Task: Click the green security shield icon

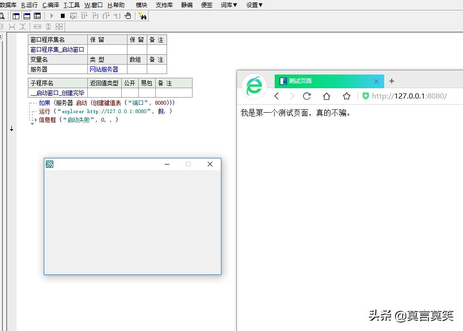Action: click(x=365, y=96)
